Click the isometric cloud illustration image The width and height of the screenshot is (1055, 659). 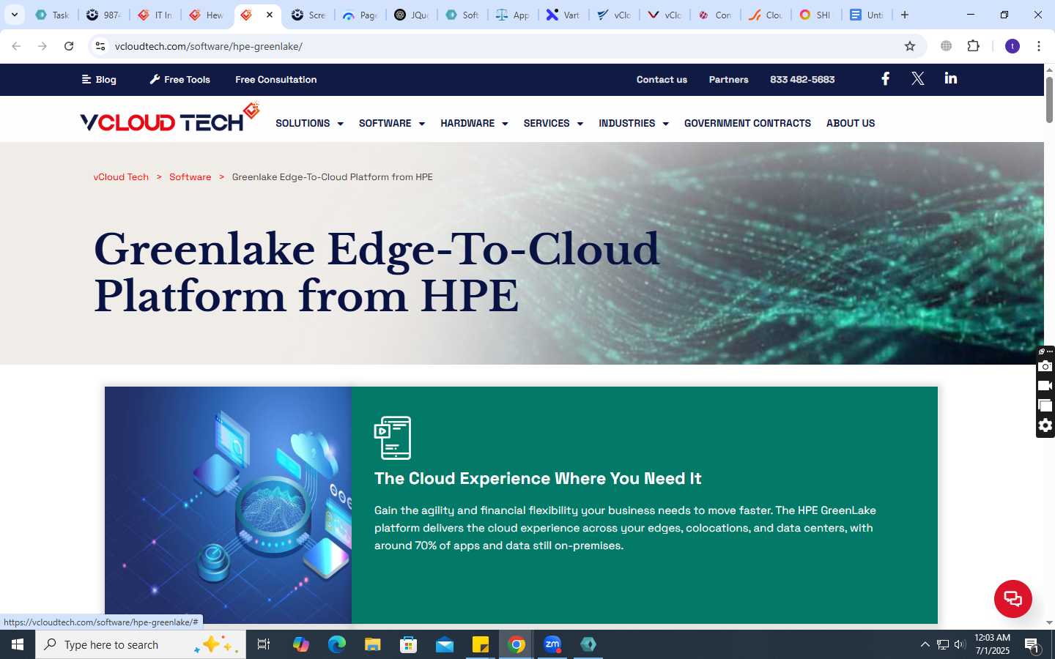point(228,505)
